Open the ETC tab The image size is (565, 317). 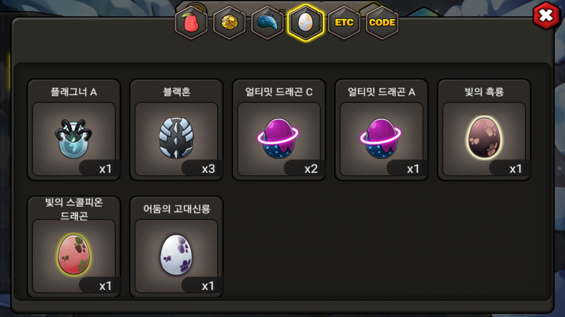point(344,23)
